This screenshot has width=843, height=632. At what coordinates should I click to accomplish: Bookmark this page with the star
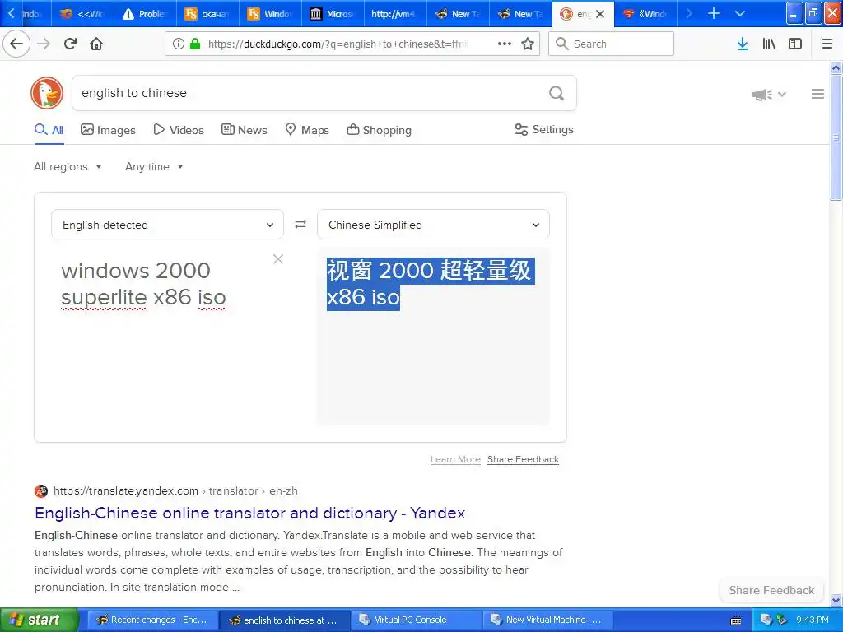(x=528, y=44)
